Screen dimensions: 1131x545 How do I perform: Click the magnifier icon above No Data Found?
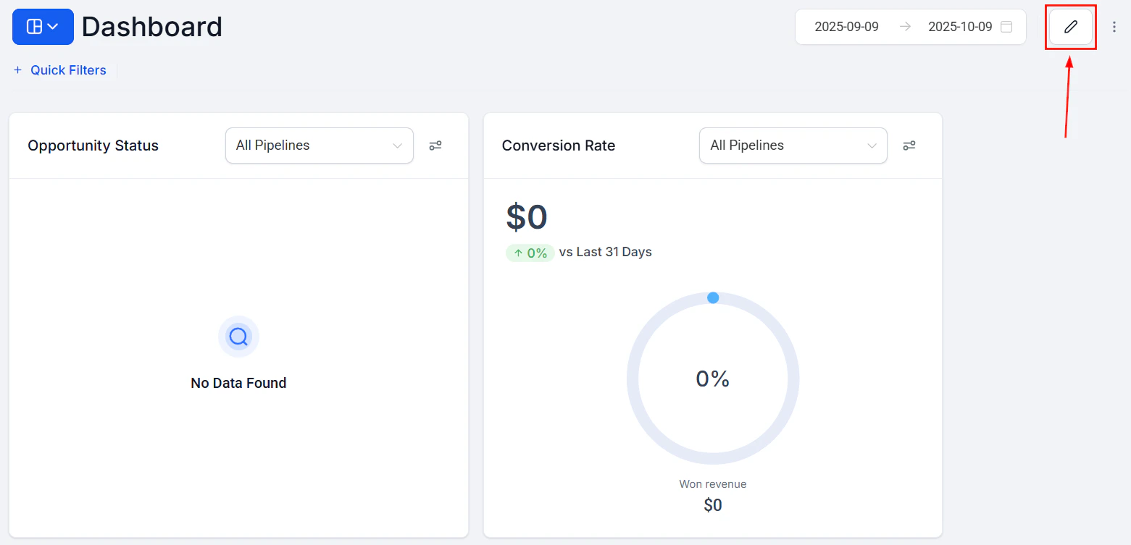238,337
